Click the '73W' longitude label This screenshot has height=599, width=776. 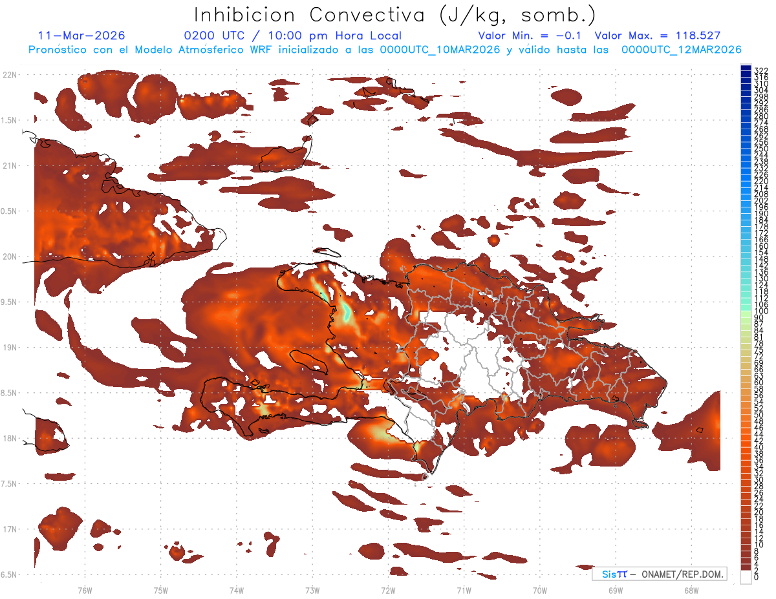pos(312,590)
